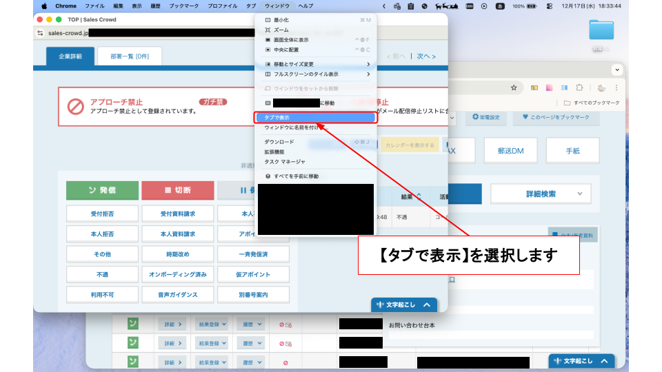Expand 移動とサイズ変更 submenu

point(315,64)
